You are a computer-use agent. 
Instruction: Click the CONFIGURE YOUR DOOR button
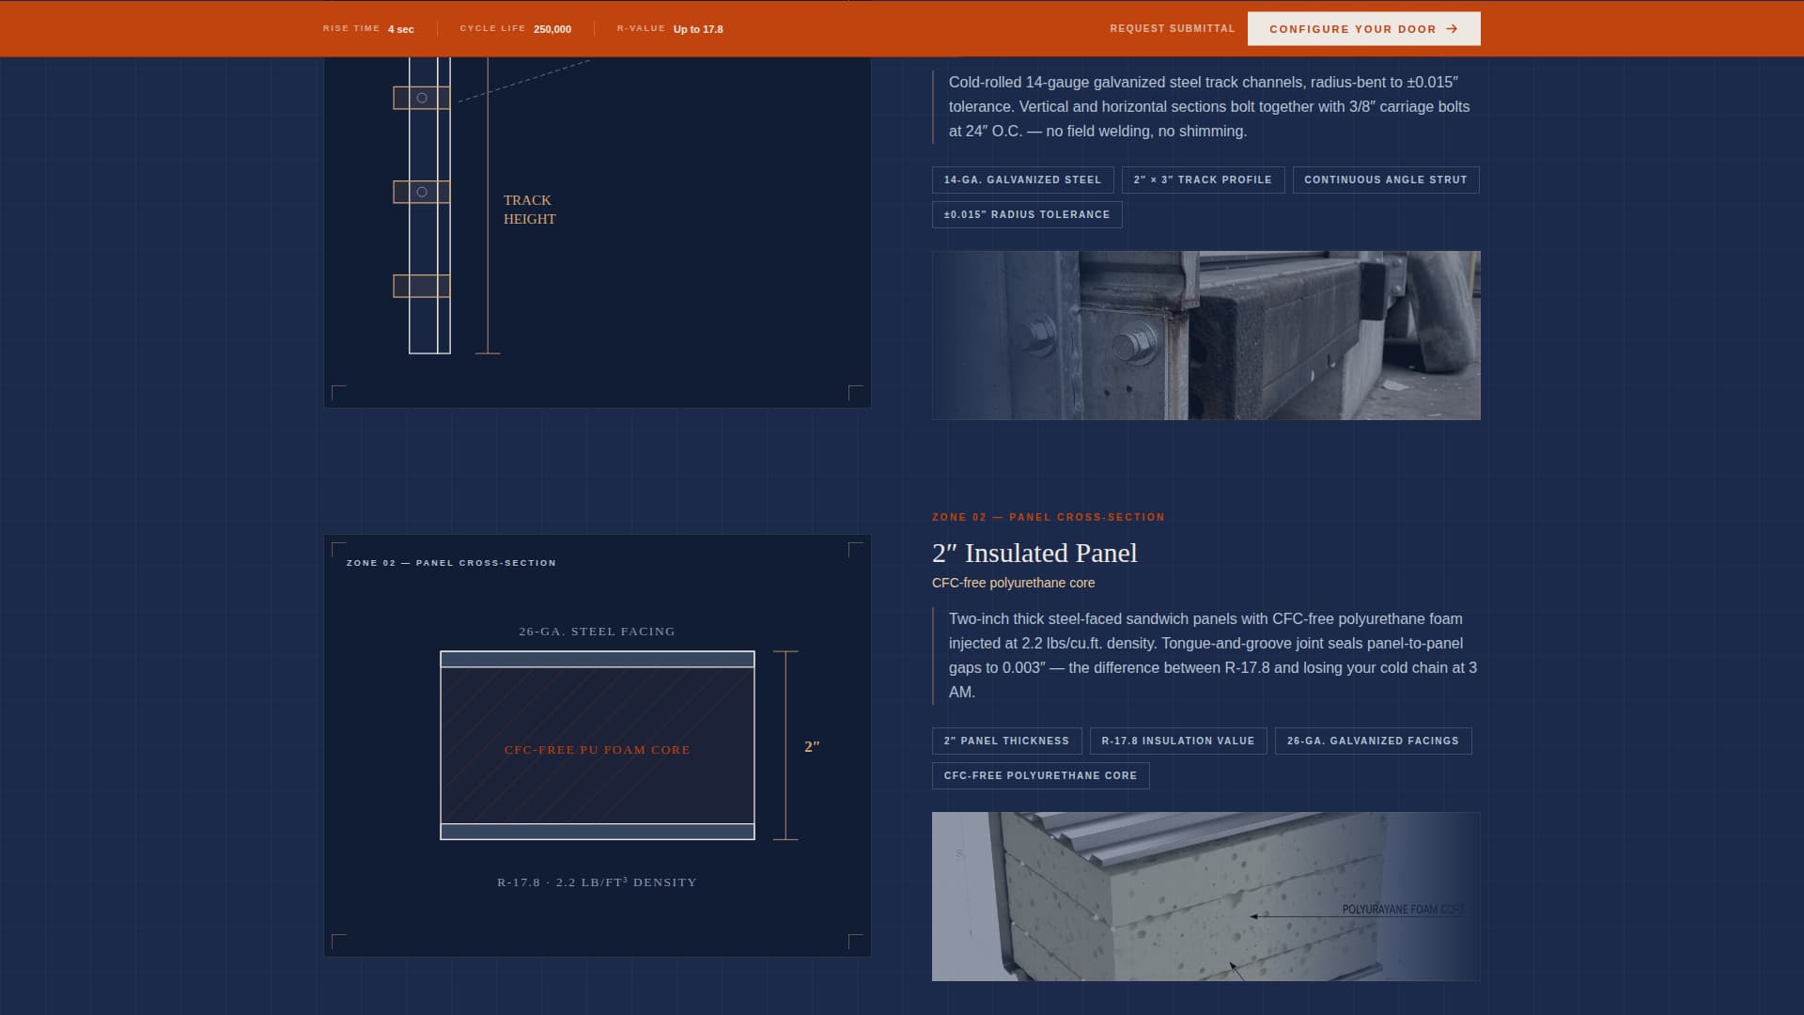tap(1363, 28)
